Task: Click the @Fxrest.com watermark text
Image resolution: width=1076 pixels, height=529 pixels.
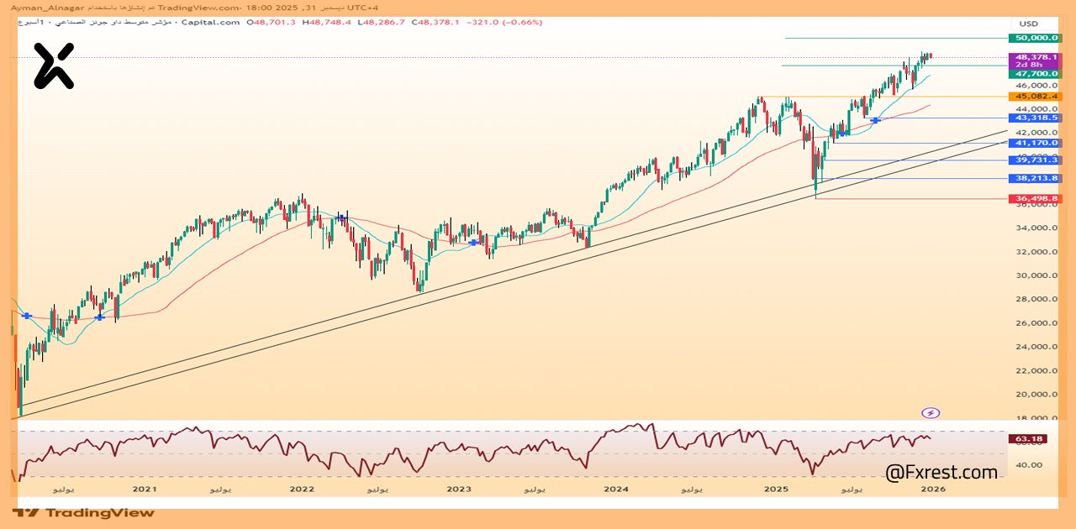Action: tap(941, 473)
